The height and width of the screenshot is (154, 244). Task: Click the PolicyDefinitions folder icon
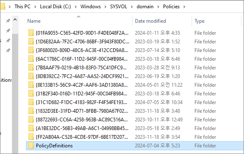coord(31,146)
